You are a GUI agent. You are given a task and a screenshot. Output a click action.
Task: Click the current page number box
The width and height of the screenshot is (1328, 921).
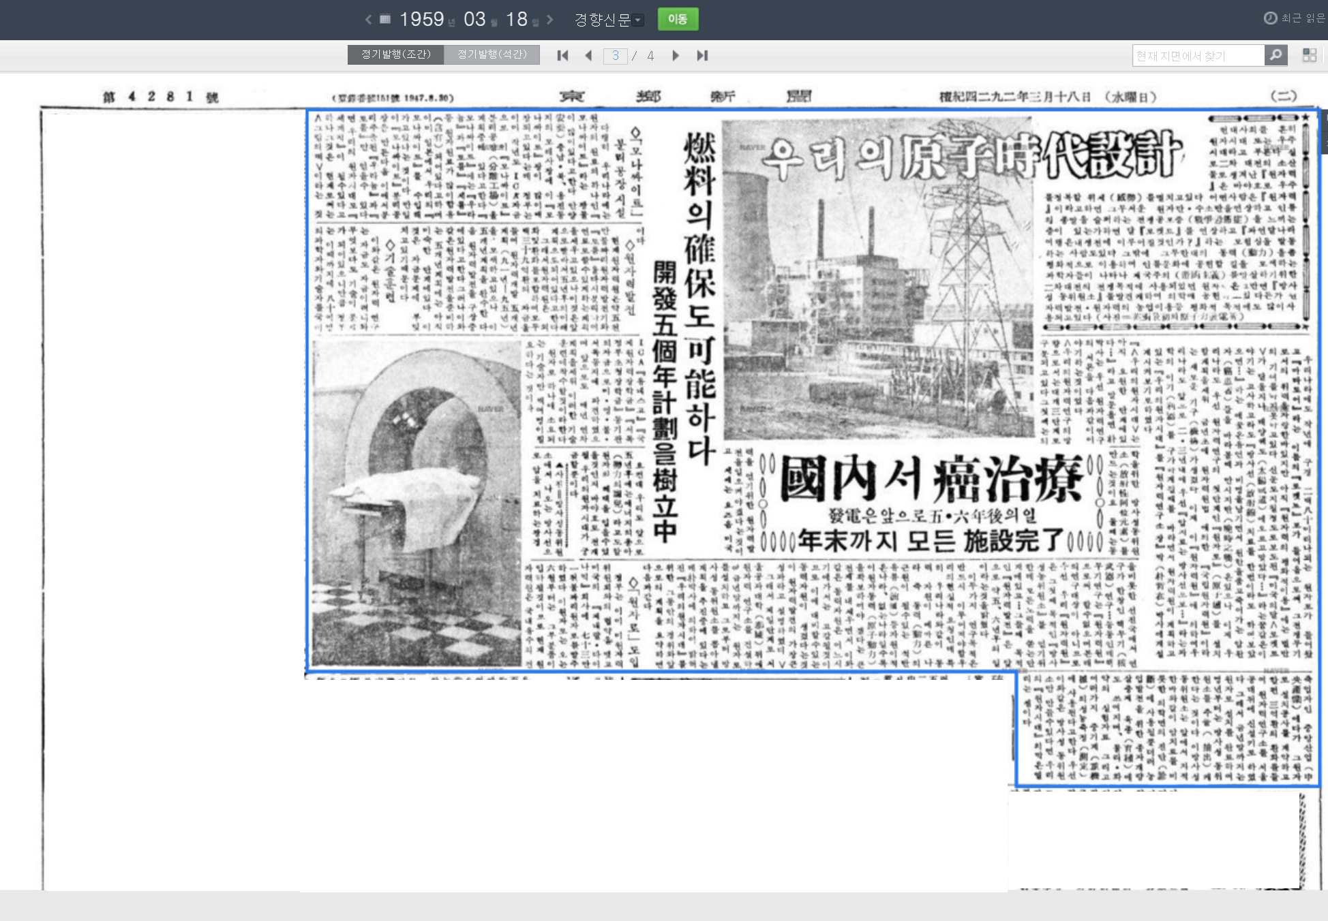pos(615,56)
